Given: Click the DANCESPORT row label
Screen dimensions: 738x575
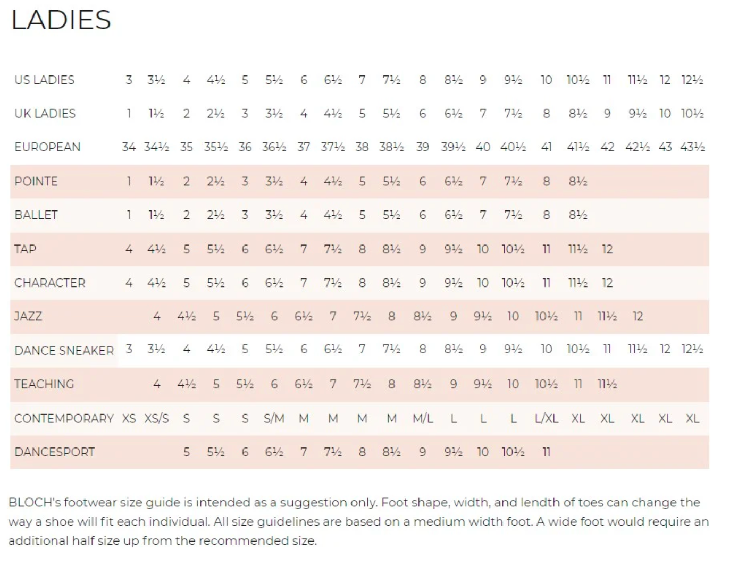Looking at the screenshot, I should tap(54, 452).
